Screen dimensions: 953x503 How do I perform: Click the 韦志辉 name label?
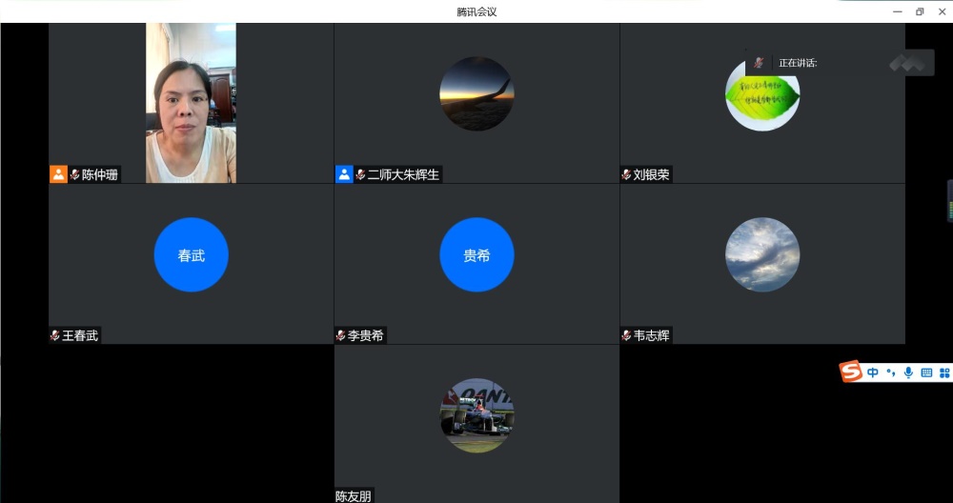point(652,336)
